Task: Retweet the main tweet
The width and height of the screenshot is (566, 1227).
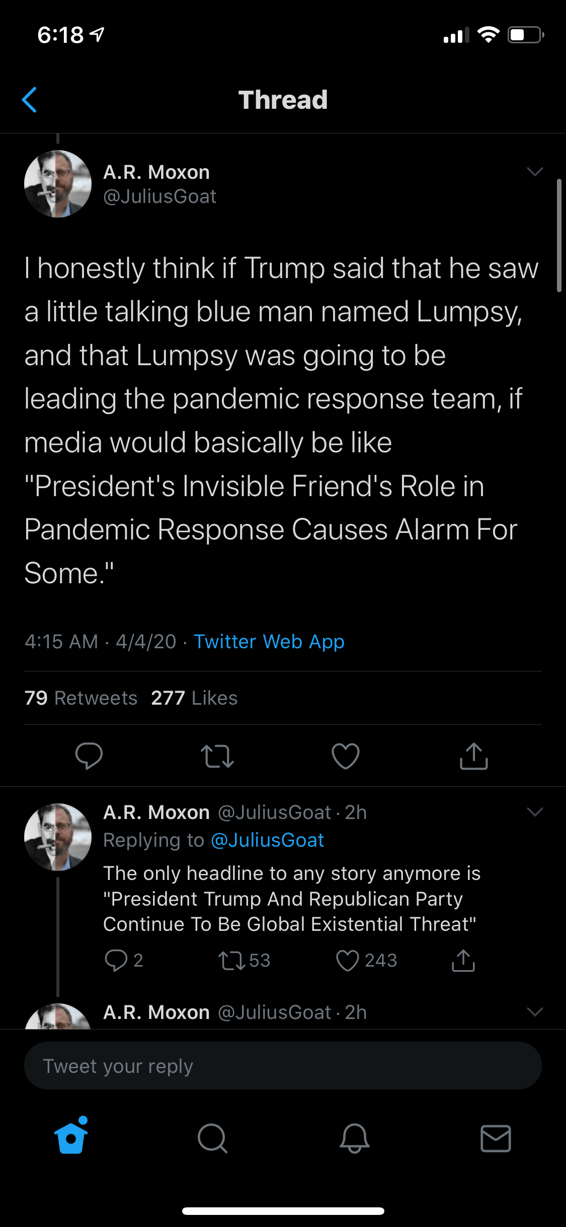Action: tap(217, 756)
